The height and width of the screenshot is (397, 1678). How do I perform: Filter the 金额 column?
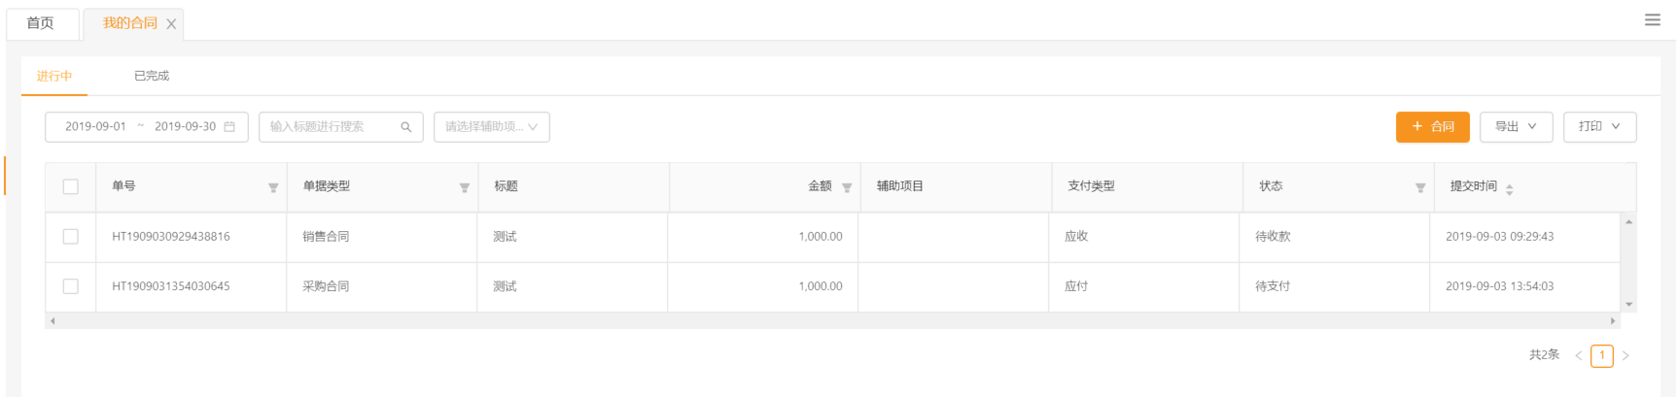click(x=847, y=187)
